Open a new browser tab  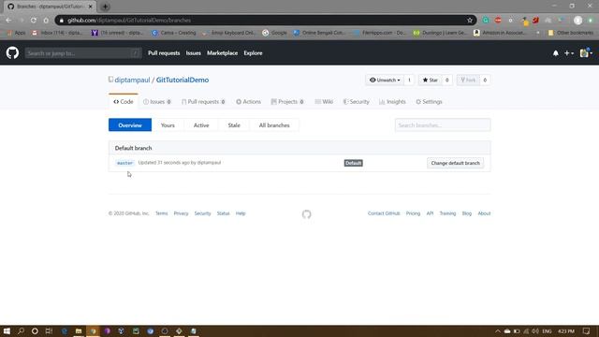pyautogui.click(x=105, y=7)
